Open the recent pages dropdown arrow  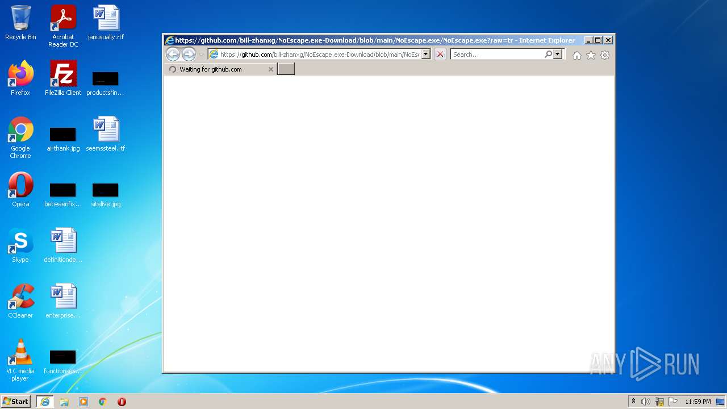pos(201,55)
